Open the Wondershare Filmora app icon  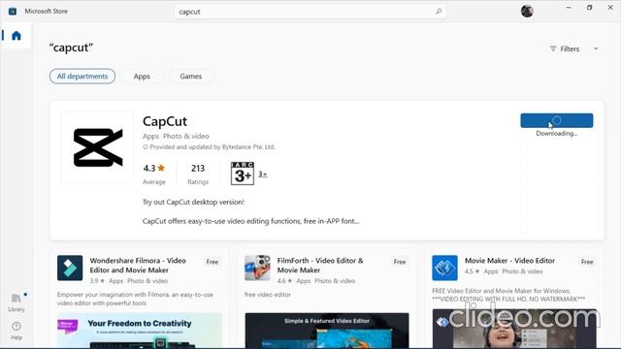click(x=70, y=268)
